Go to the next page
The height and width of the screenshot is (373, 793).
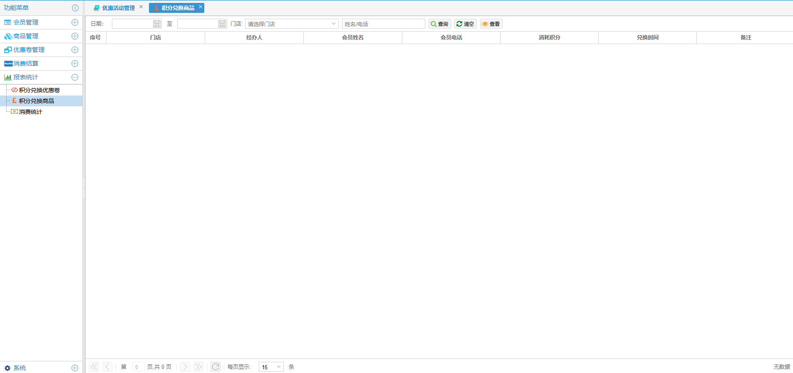(185, 367)
